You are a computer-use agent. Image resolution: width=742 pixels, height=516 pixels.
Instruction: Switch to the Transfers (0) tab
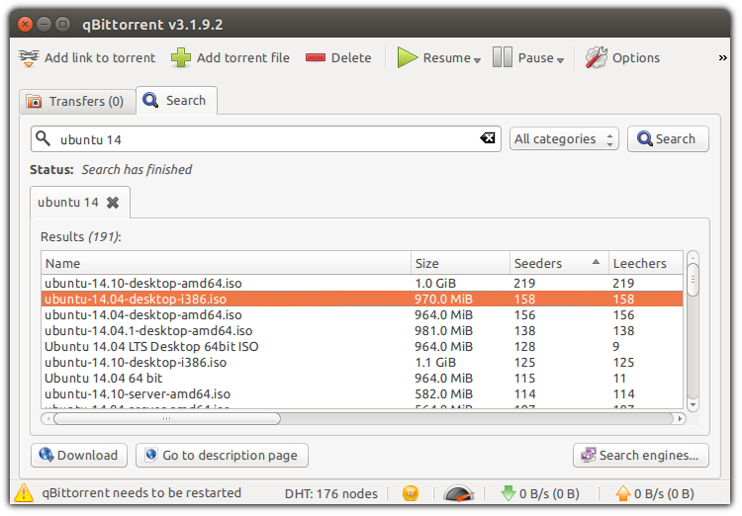click(77, 101)
